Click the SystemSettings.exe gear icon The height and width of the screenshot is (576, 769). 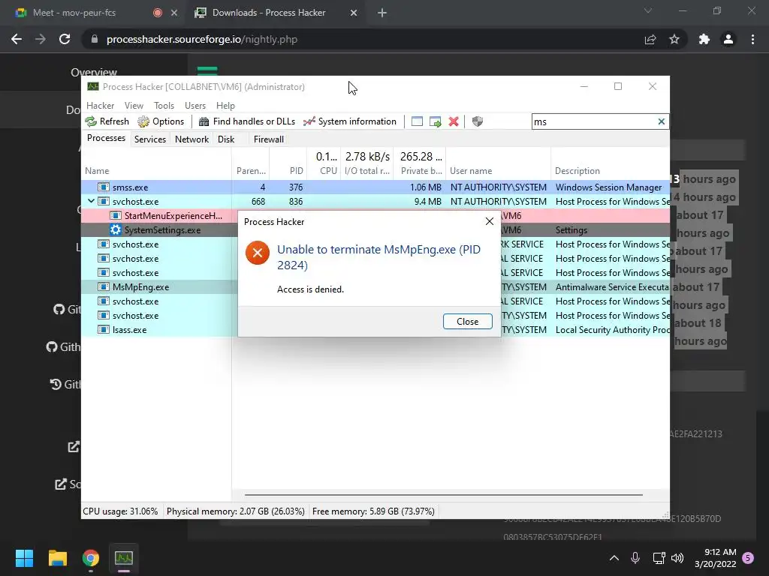115,229
